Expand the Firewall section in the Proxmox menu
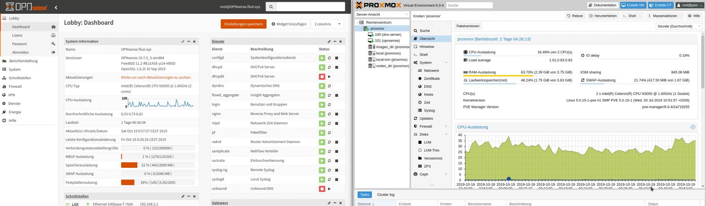Viewport: 706px width, 206px height. point(446,127)
